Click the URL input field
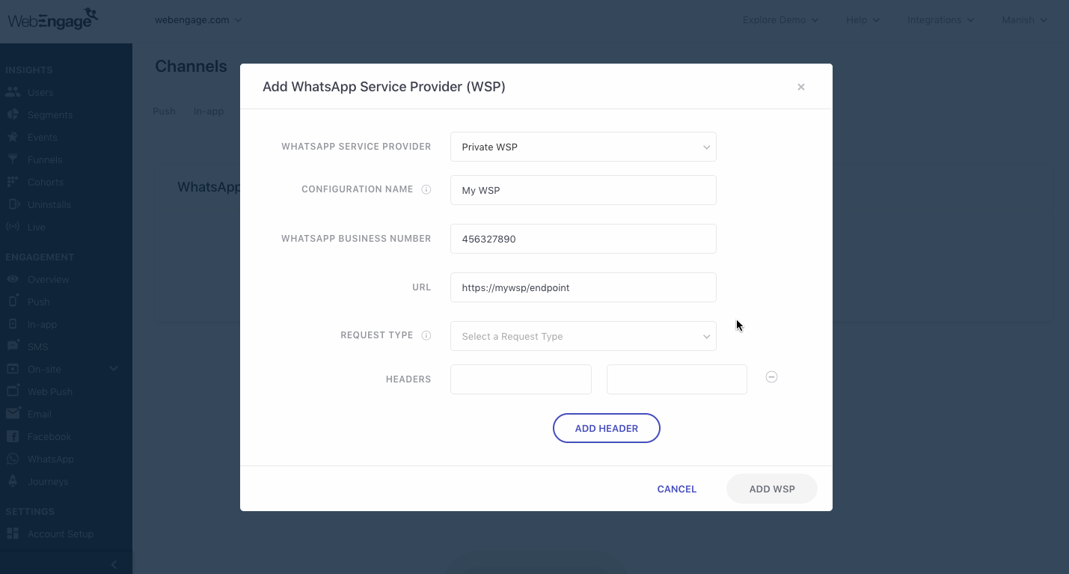Screen dimensions: 1069x574 tap(583, 287)
